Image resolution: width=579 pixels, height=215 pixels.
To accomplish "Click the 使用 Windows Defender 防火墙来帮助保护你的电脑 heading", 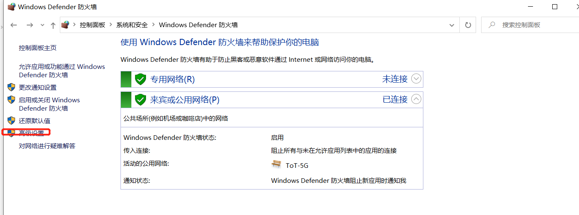I will [220, 42].
